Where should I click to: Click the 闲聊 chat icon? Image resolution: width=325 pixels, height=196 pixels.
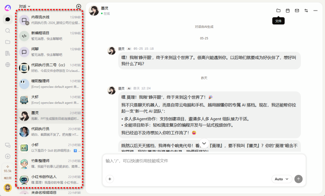pos(24,52)
